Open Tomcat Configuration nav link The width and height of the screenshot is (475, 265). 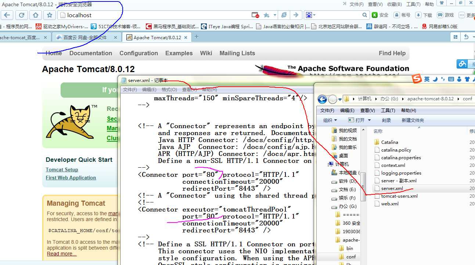[x=138, y=53]
